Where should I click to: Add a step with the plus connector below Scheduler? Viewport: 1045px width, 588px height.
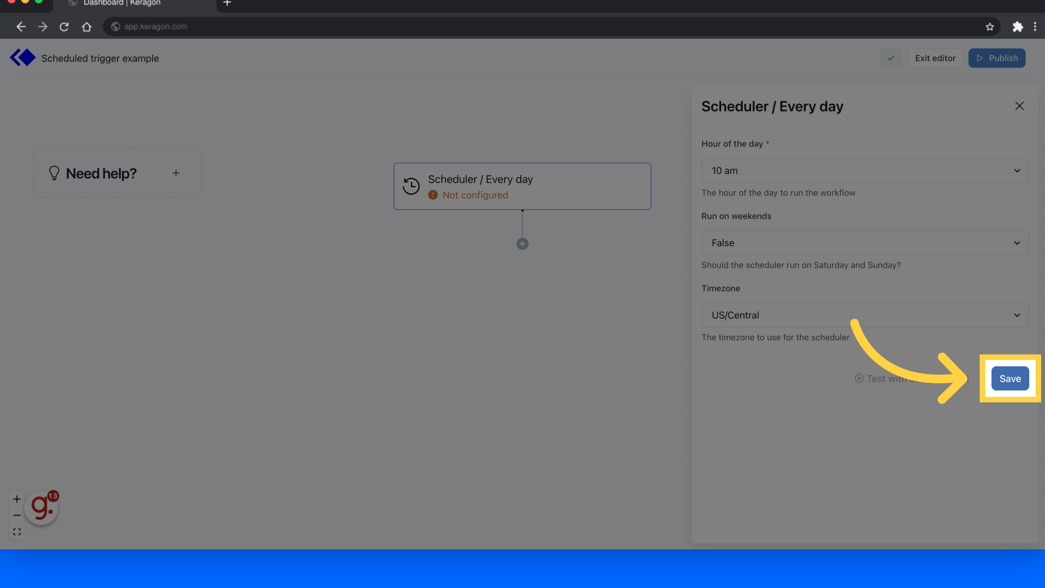[522, 243]
